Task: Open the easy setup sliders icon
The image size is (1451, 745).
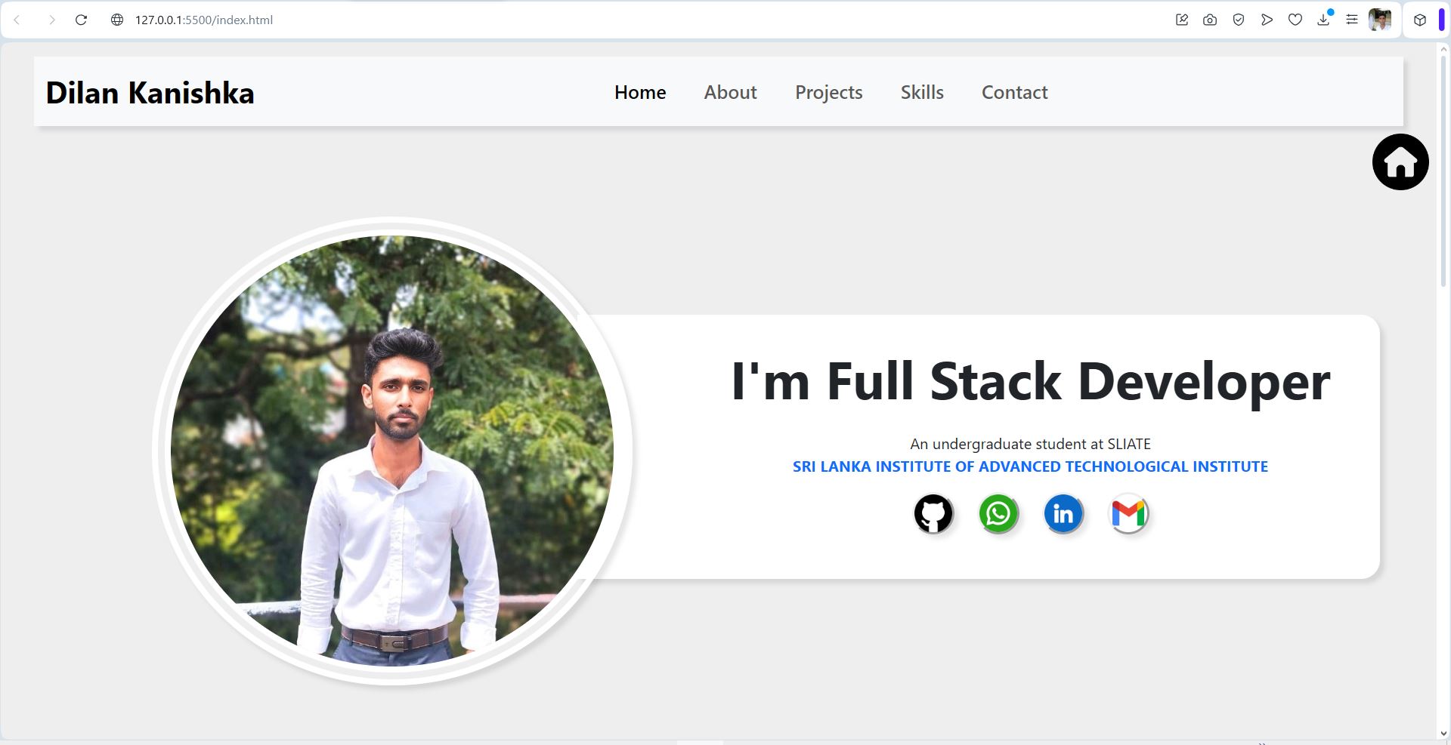Action: pos(1352,20)
